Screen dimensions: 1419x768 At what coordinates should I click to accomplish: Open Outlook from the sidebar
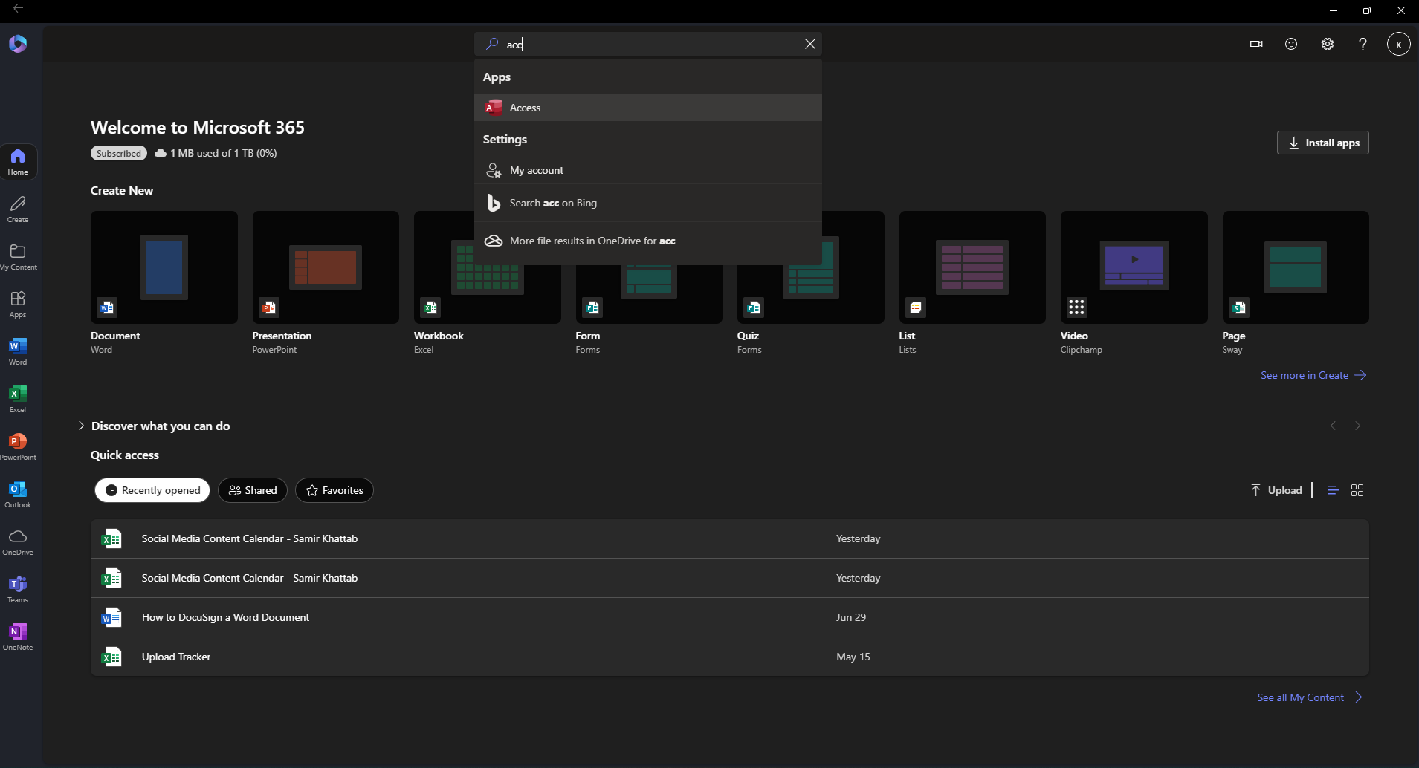[18, 495]
